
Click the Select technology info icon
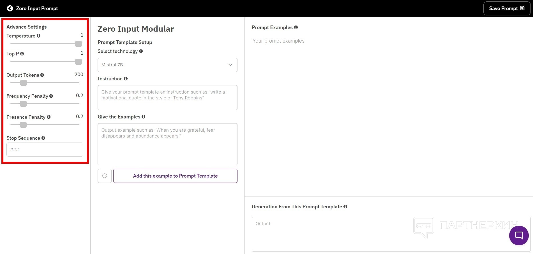coord(141,51)
